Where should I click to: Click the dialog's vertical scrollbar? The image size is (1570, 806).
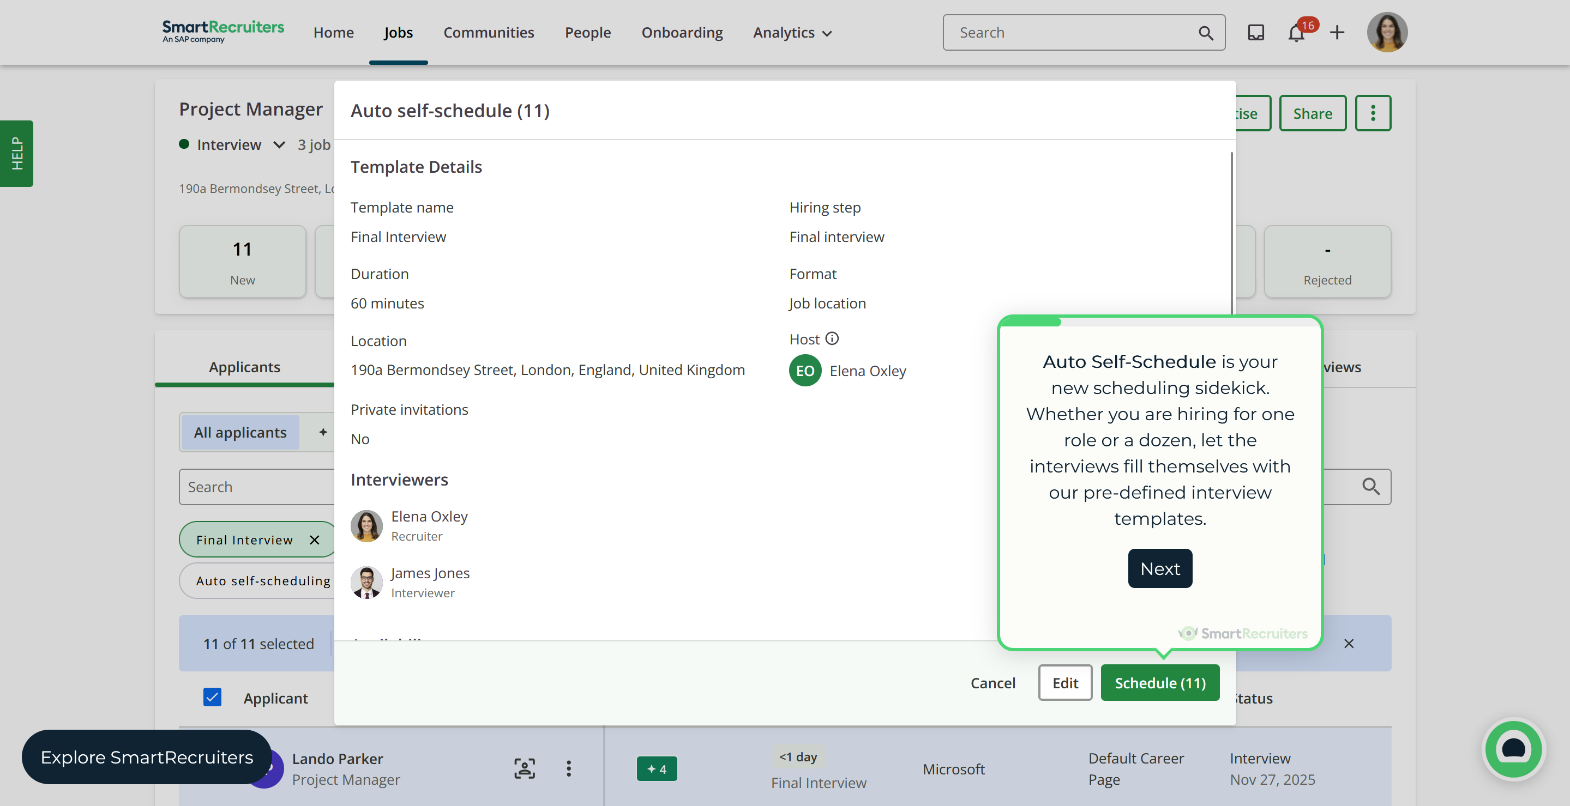coord(1231,232)
